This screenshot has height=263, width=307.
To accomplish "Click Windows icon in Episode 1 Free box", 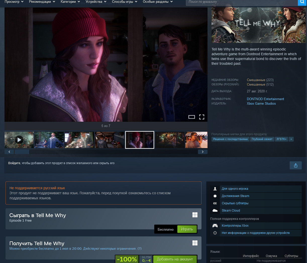I will [195, 215].
